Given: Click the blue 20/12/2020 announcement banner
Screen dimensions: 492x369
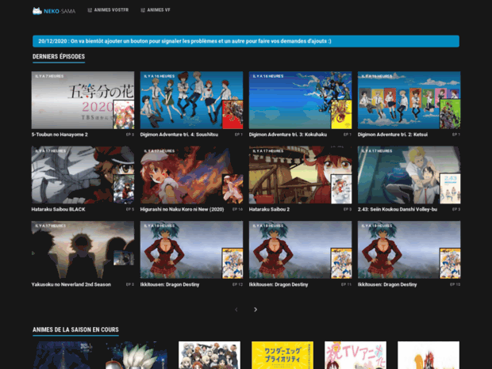Looking at the screenshot, I should click(x=246, y=41).
